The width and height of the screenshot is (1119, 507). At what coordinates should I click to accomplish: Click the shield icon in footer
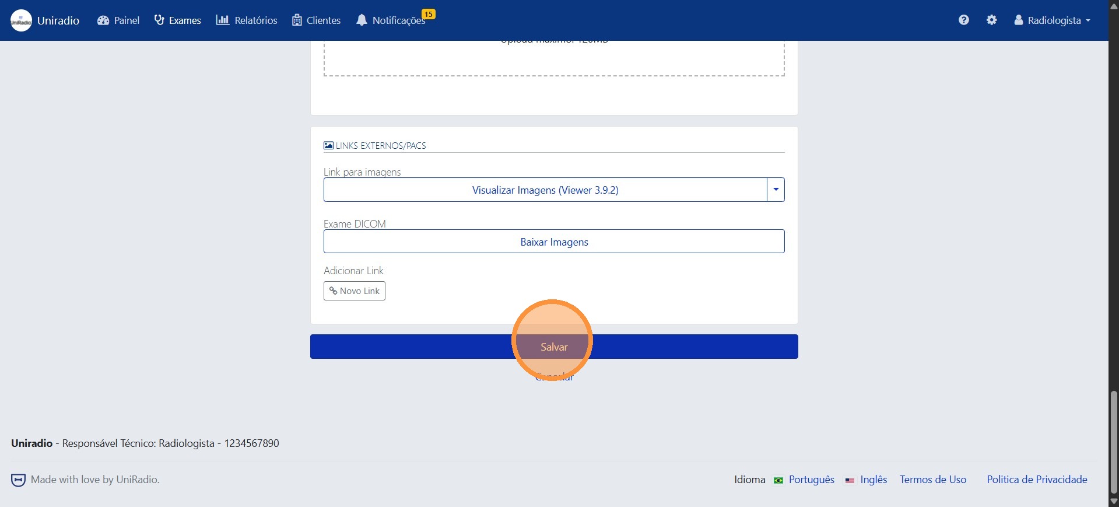(18, 480)
